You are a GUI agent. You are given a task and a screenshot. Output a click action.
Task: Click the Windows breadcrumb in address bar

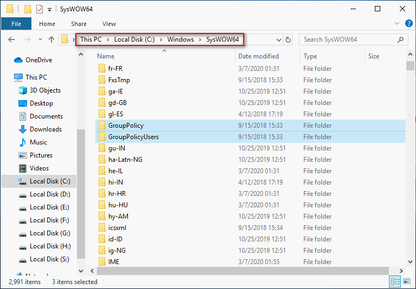coord(180,40)
